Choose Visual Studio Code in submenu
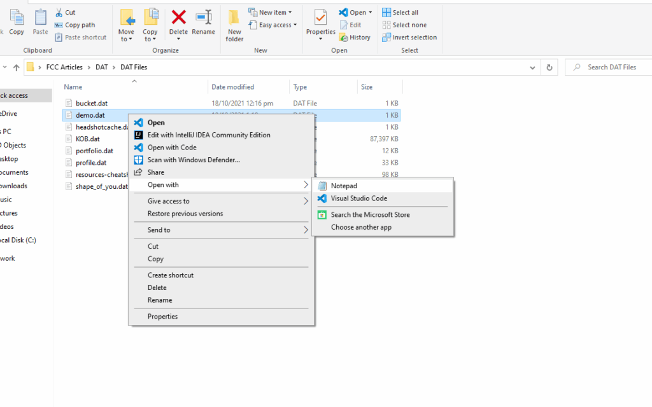Screen dimensions: 652x407 tap(358, 198)
